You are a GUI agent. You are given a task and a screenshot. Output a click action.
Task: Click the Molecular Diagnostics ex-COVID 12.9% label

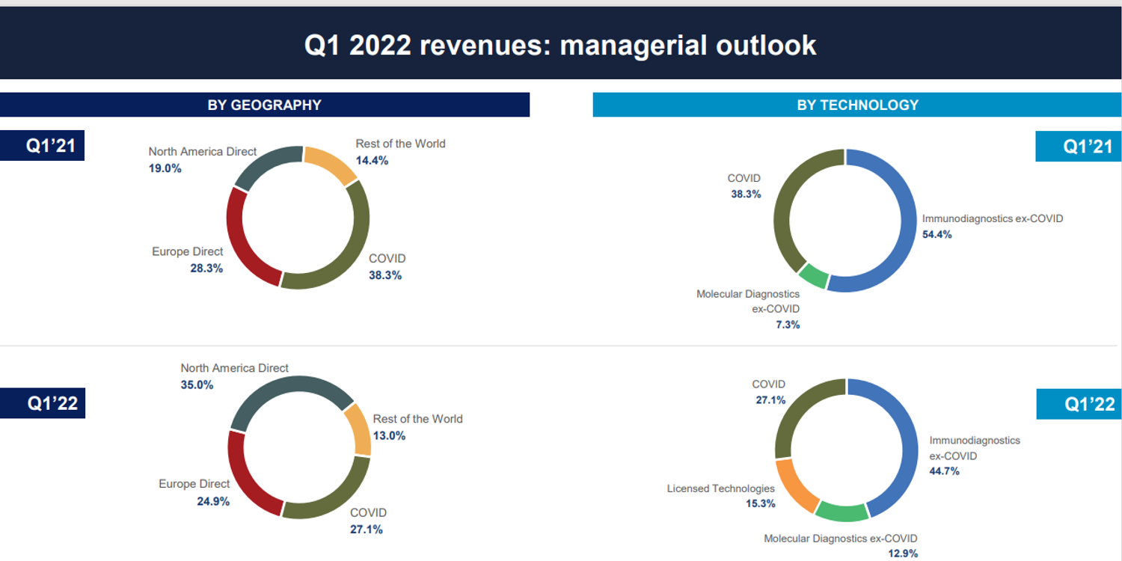point(841,546)
